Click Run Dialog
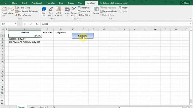 tap(84, 15)
